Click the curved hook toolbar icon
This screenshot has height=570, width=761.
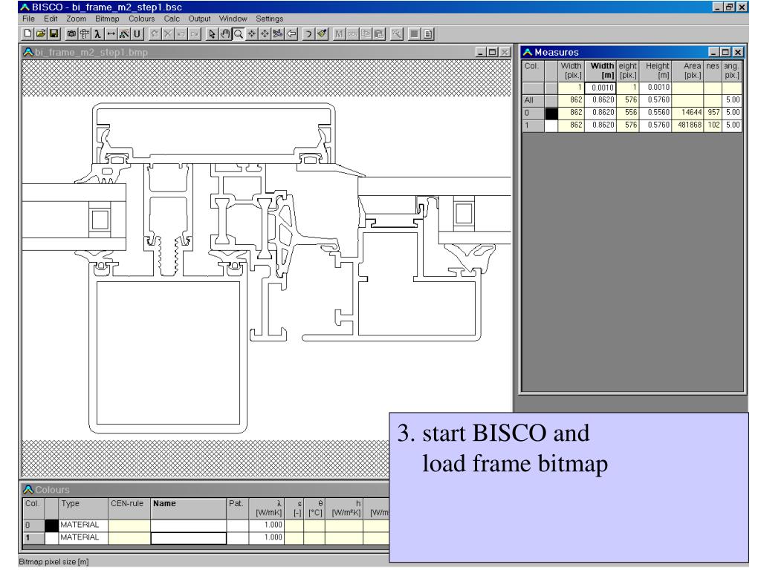coord(308,34)
